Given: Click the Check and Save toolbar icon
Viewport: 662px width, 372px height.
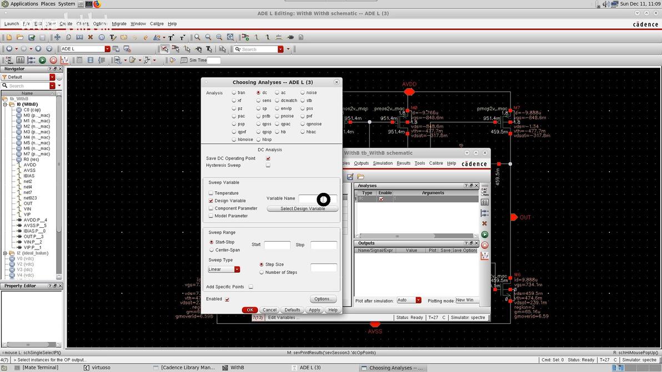Looking at the screenshot, I should [32, 37].
